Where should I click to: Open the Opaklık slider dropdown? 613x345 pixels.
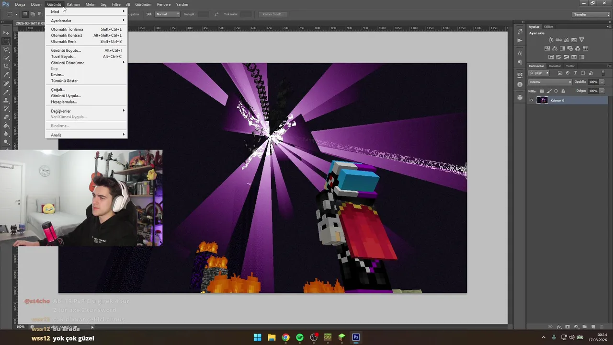(x=602, y=82)
